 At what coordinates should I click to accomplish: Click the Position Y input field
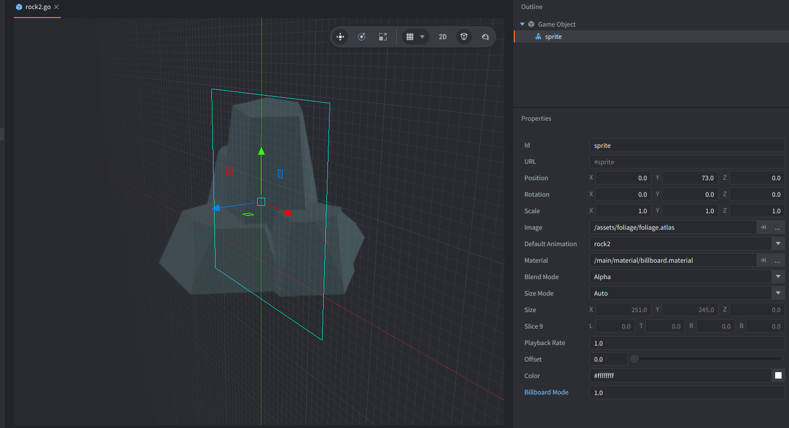[x=689, y=178]
